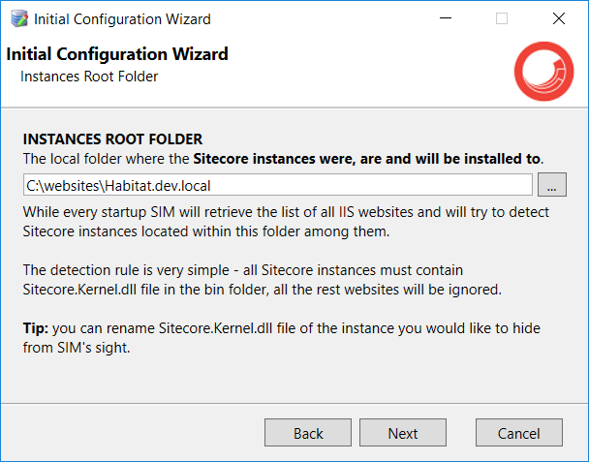
Task: Click the window title bar caption text
Action: pyautogui.click(x=122, y=19)
